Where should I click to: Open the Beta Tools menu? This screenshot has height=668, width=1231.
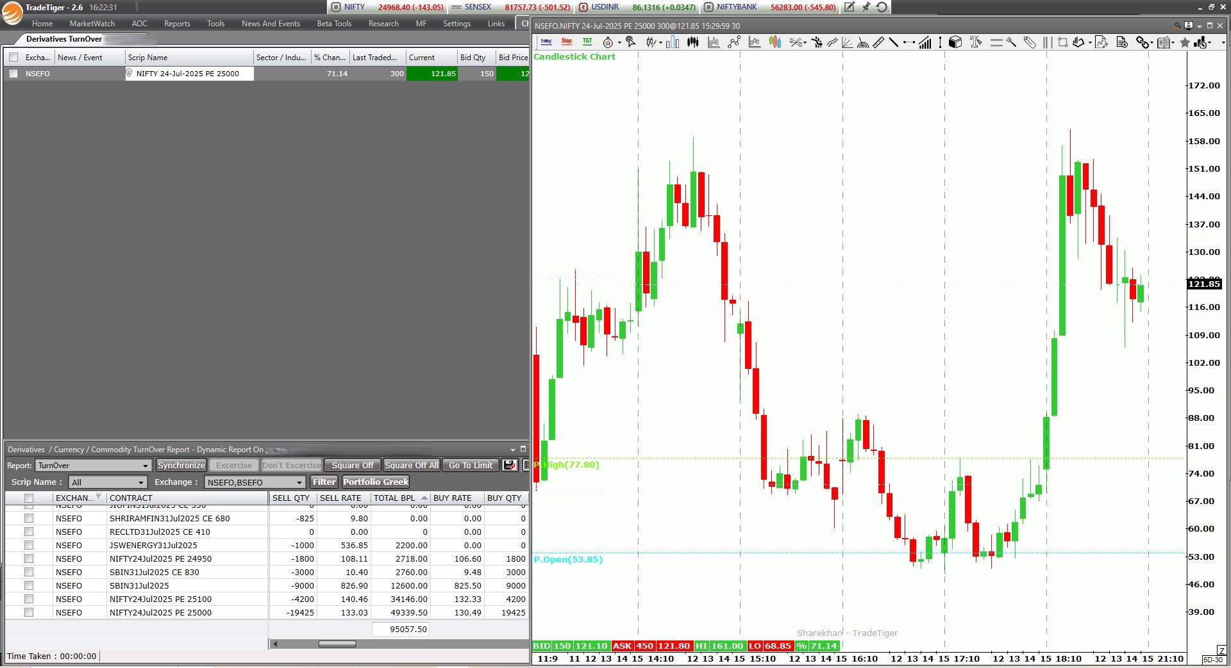pos(334,24)
